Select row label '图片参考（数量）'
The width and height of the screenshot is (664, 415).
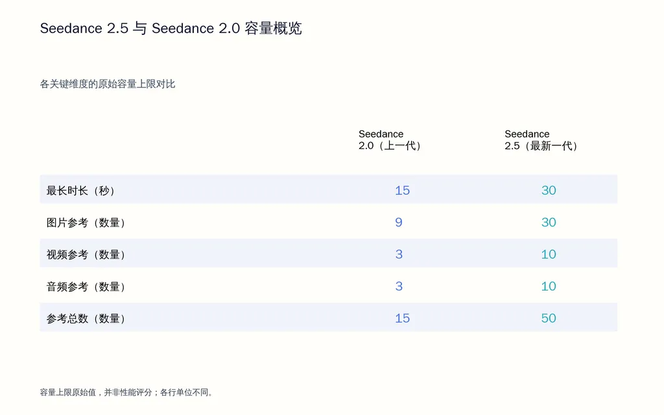coord(86,223)
